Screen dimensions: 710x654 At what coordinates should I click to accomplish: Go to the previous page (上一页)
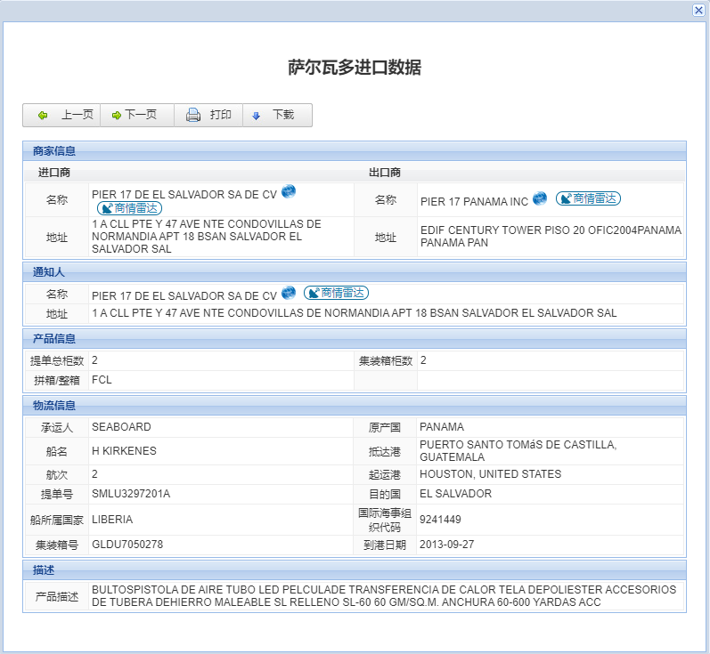[66, 115]
